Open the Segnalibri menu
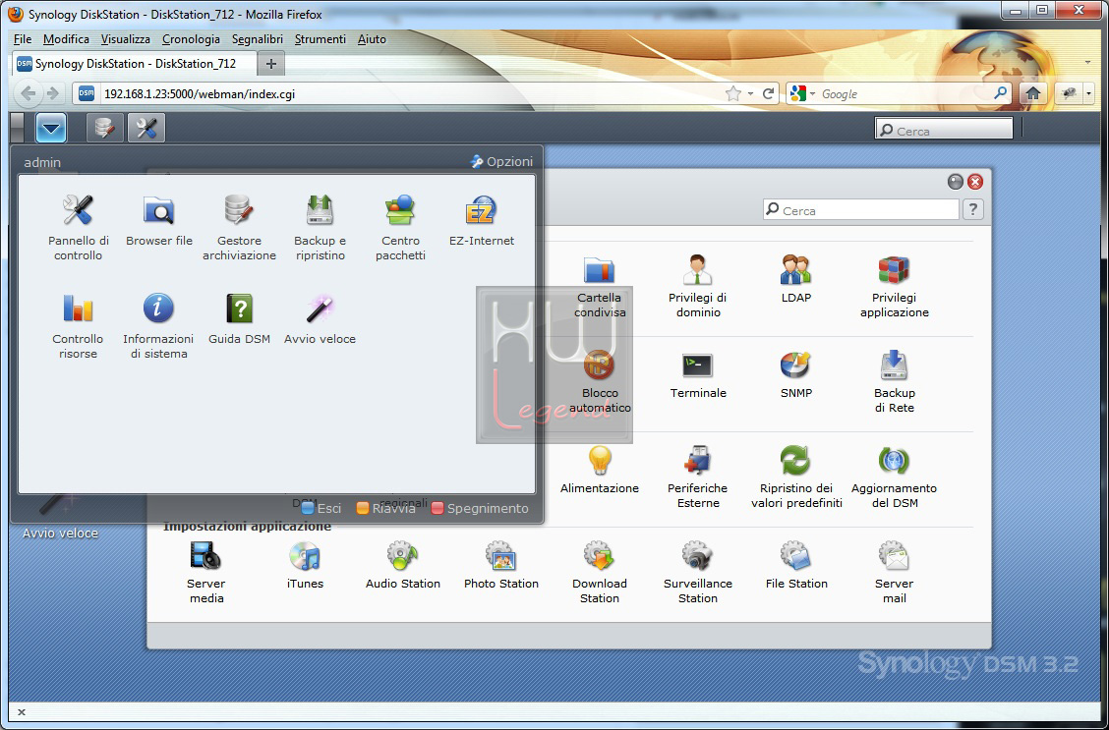The image size is (1109, 730). [258, 39]
